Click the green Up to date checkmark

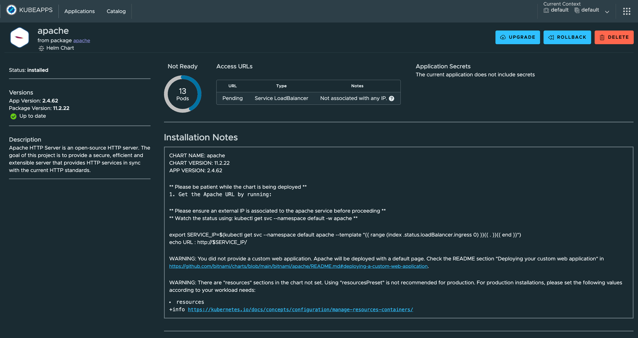[14, 116]
